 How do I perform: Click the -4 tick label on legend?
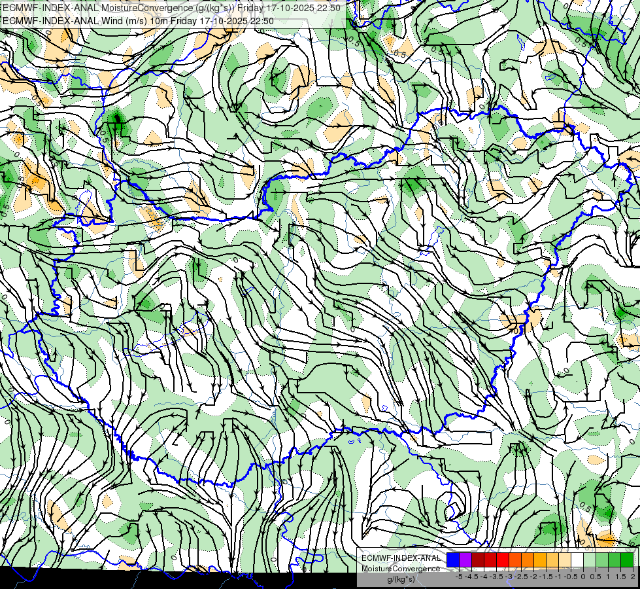484,577
